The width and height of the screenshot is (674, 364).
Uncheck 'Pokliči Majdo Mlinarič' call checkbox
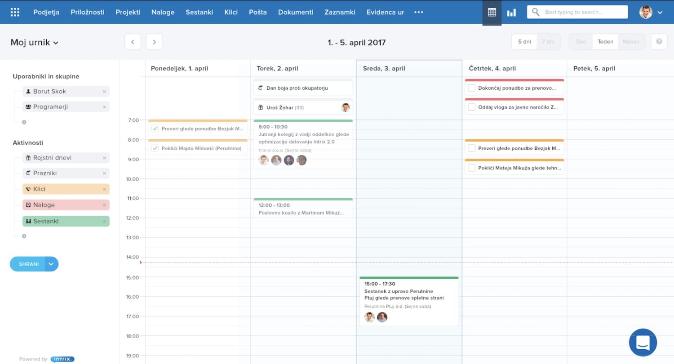pos(155,148)
